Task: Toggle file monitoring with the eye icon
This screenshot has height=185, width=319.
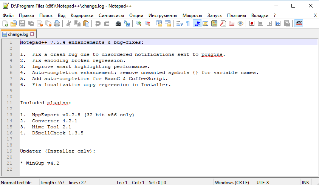Action: [240, 23]
